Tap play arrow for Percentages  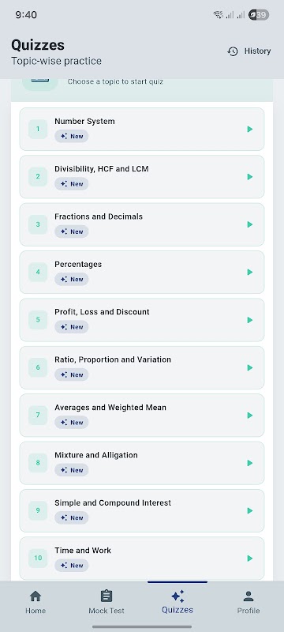250,272
